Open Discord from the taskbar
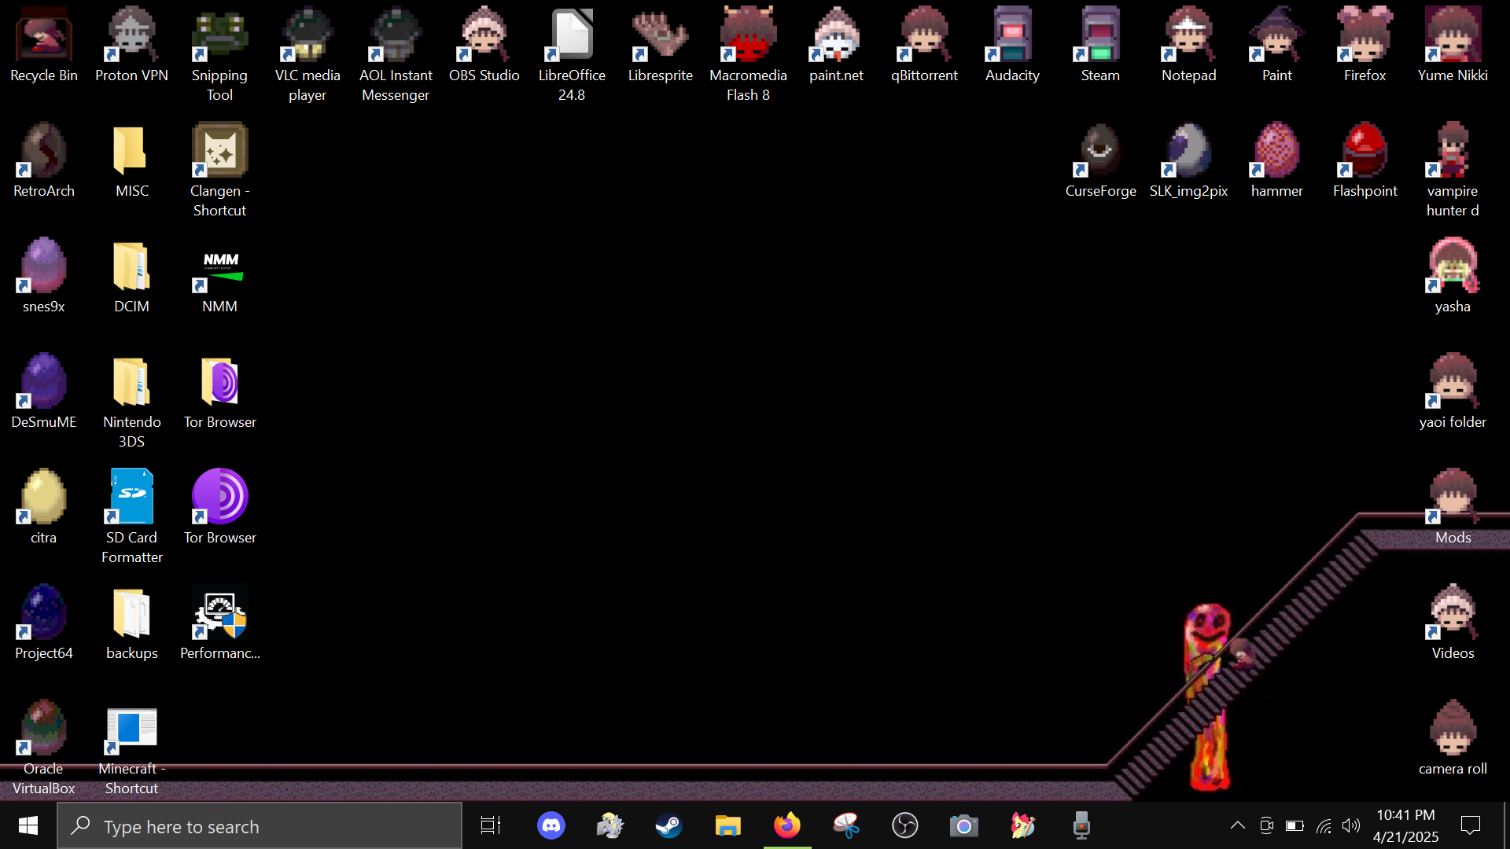The width and height of the screenshot is (1510, 849). [x=551, y=826]
